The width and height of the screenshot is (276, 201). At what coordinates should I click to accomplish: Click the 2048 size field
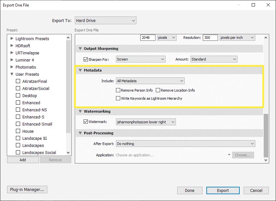148,38
